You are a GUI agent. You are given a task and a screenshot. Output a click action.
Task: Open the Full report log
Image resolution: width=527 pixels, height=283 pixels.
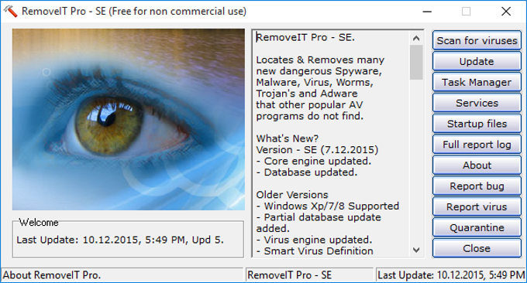pos(477,145)
